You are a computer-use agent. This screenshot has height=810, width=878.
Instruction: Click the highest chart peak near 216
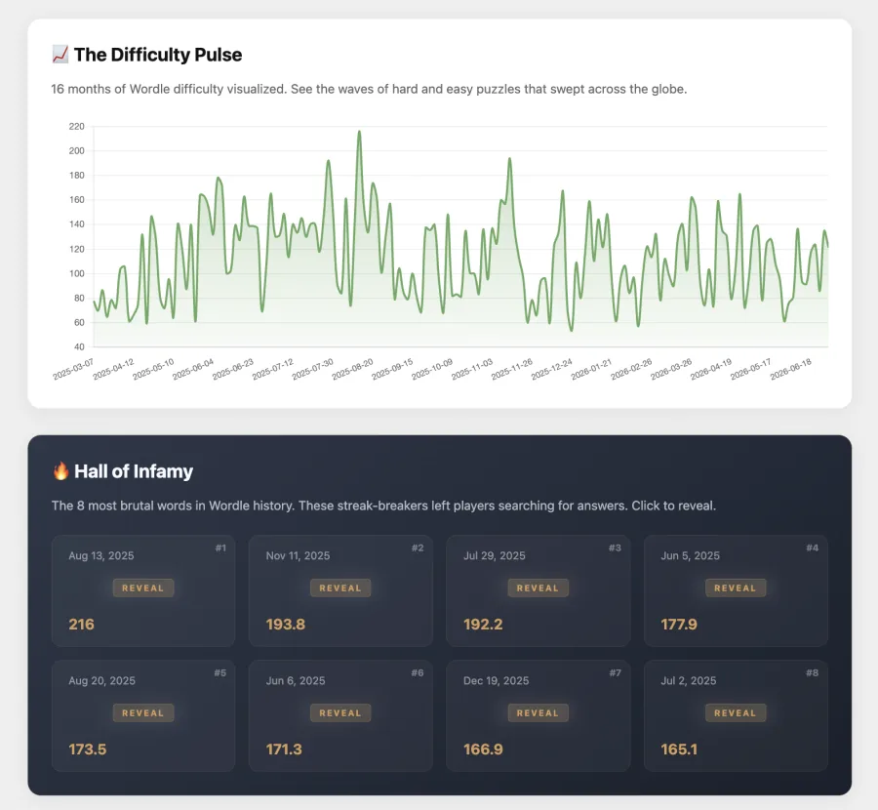point(359,132)
